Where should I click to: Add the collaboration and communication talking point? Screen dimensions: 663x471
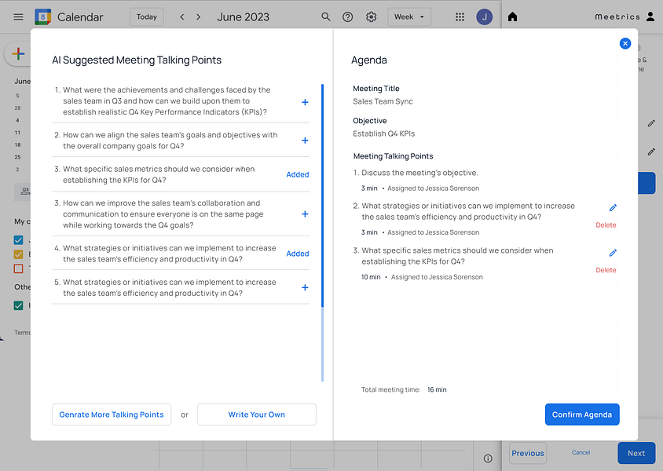click(305, 214)
